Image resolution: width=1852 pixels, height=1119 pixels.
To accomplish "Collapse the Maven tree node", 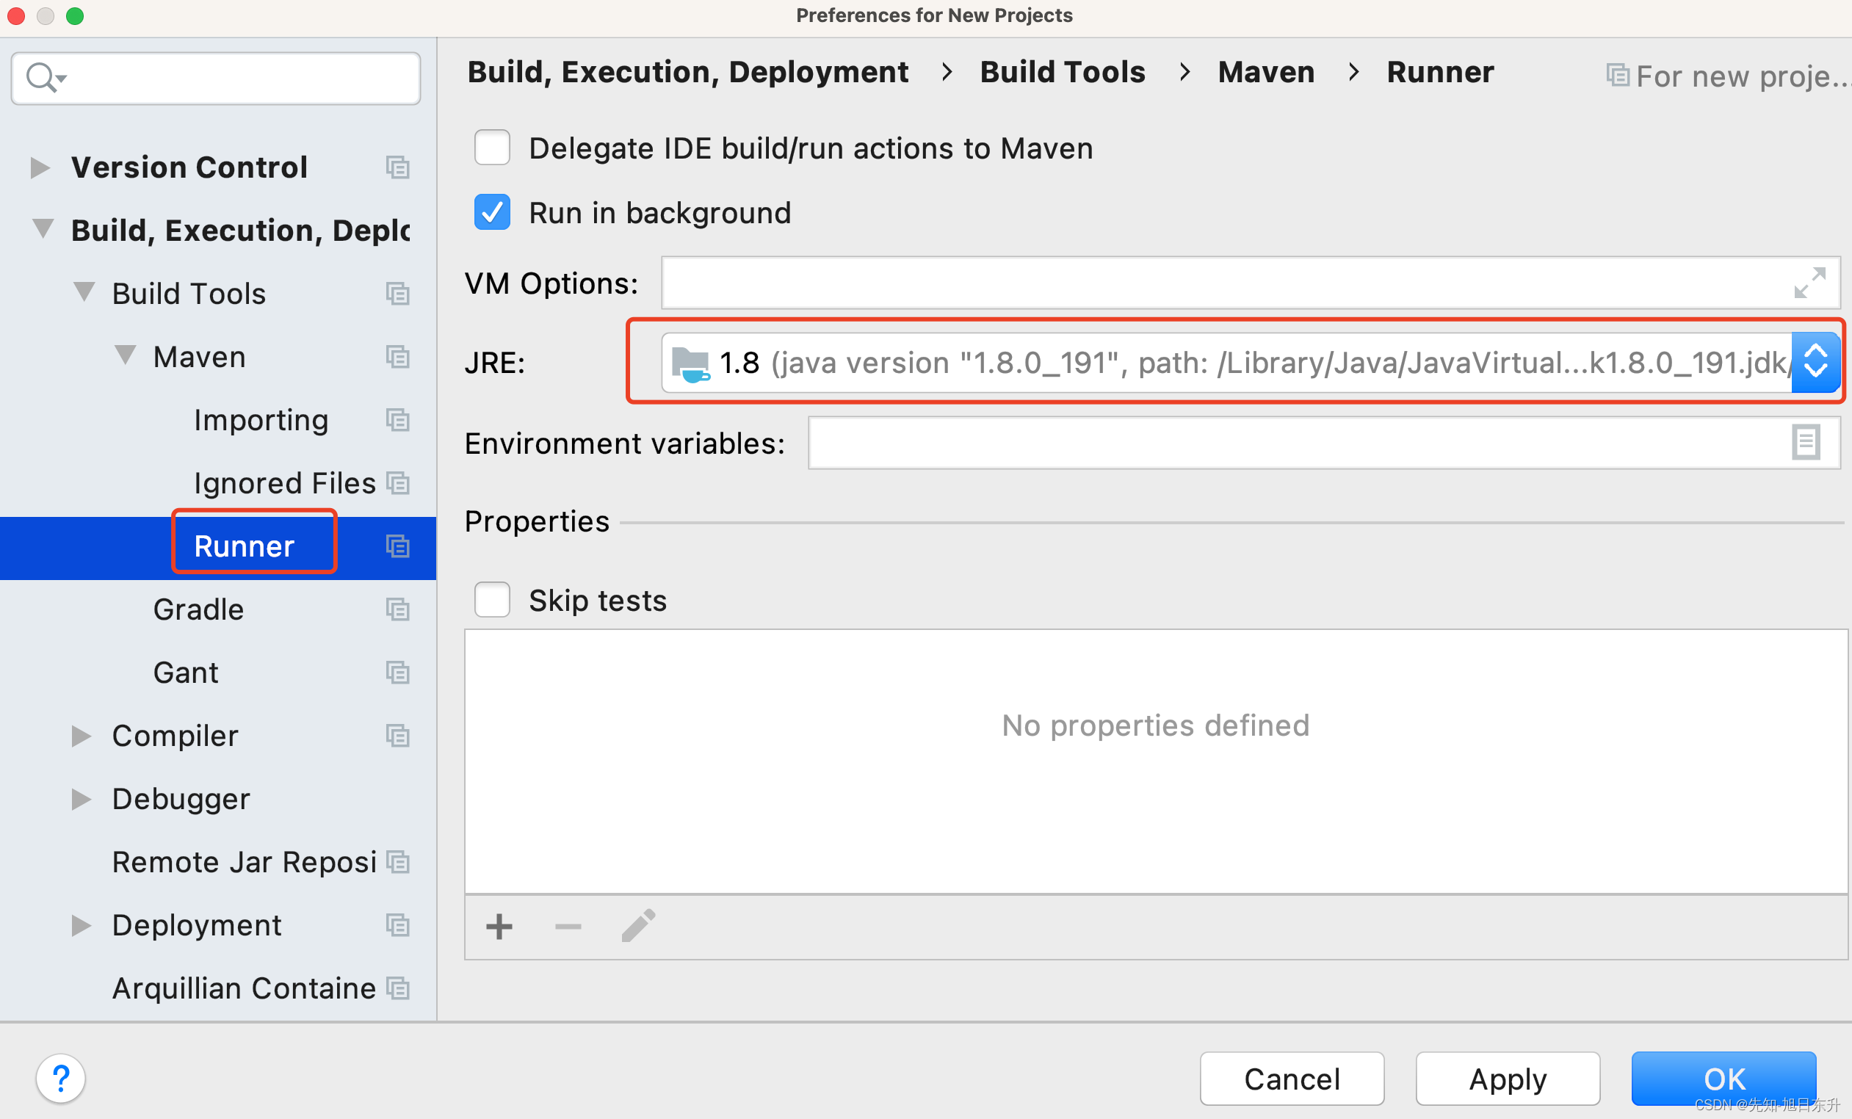I will pyautogui.click(x=125, y=355).
